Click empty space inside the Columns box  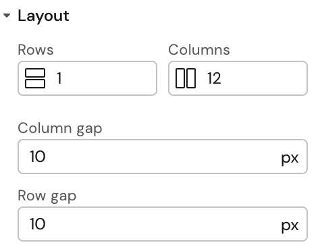(265, 78)
